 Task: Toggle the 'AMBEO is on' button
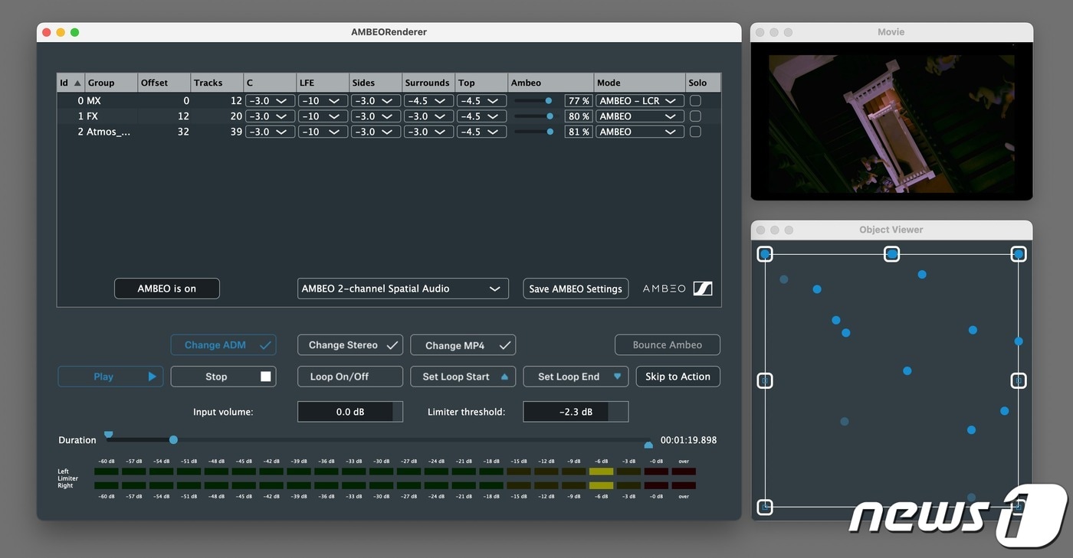coord(167,289)
